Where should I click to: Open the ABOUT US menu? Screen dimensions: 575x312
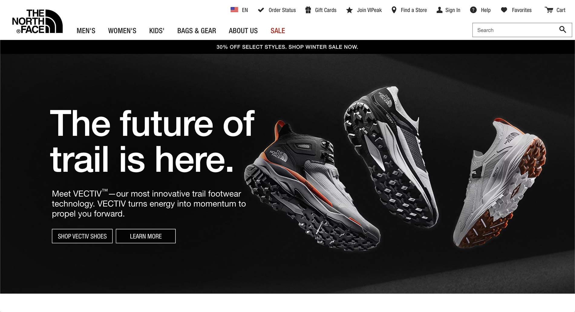coord(243,31)
